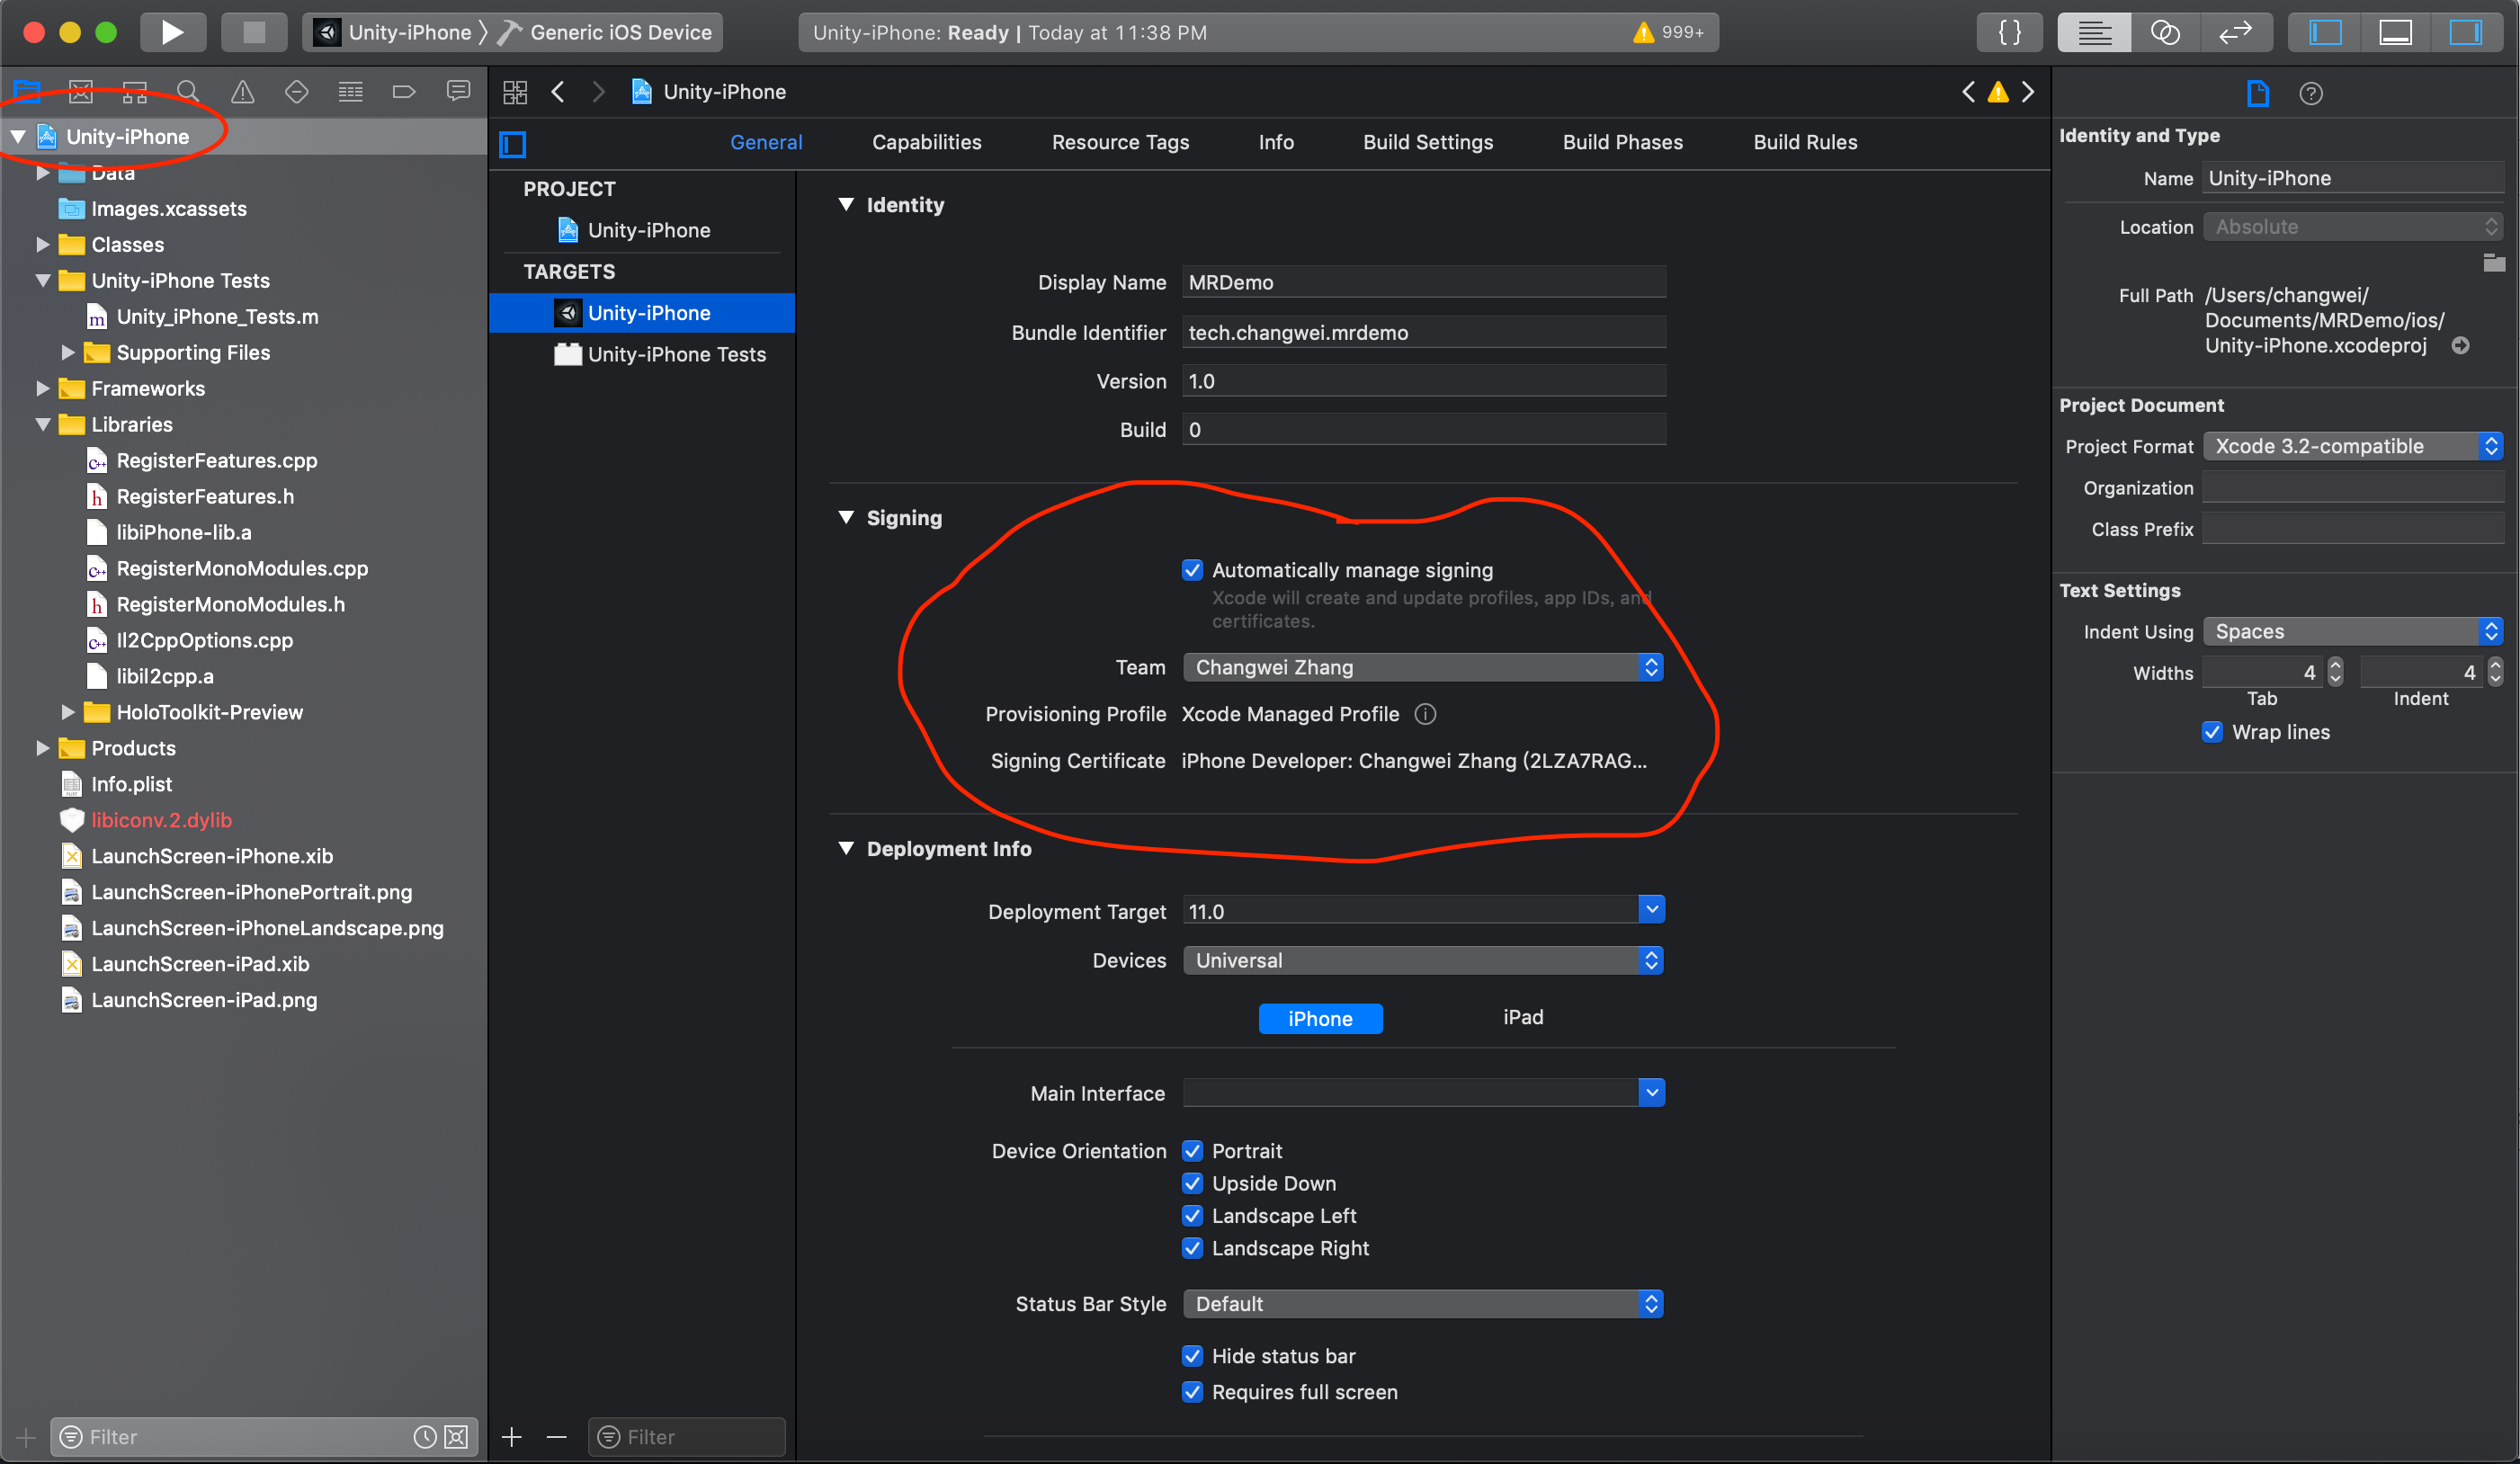This screenshot has width=2520, height=1464.
Task: Open the project navigator folder icon
Action: [x=27, y=92]
